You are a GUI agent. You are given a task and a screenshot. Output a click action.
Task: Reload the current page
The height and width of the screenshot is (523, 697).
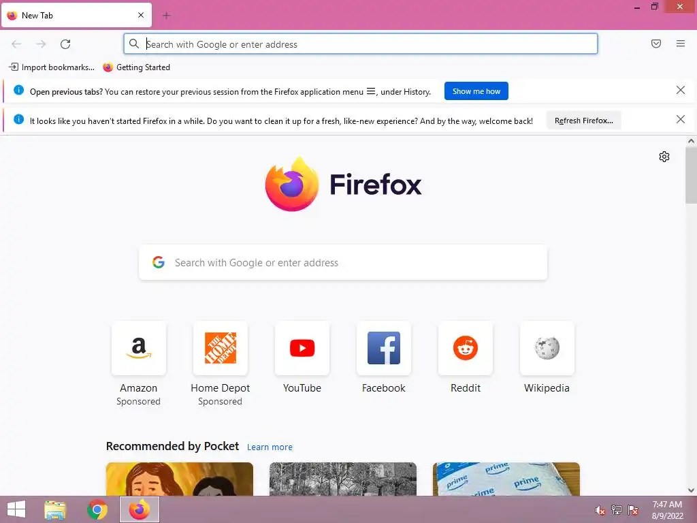click(x=65, y=44)
